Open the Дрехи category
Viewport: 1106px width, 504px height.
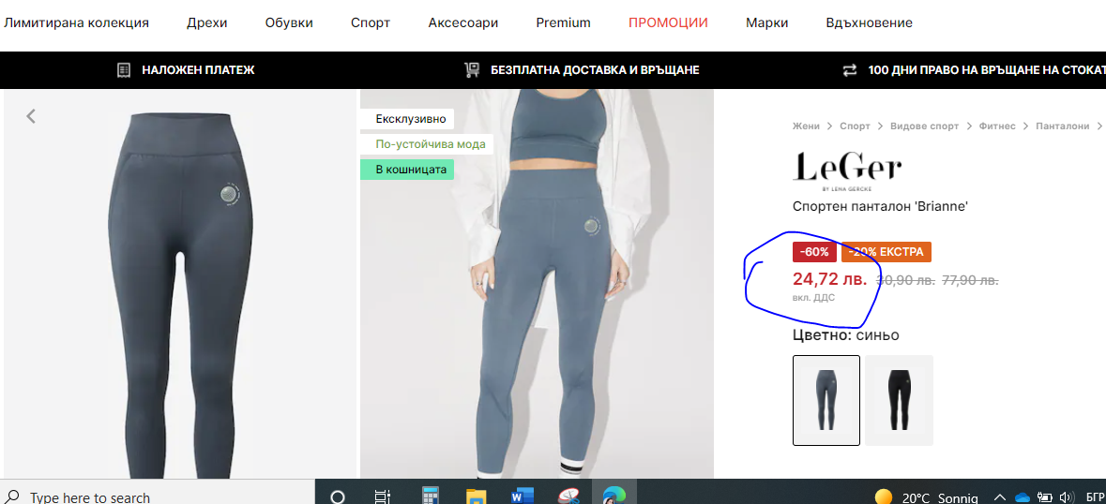(x=206, y=22)
